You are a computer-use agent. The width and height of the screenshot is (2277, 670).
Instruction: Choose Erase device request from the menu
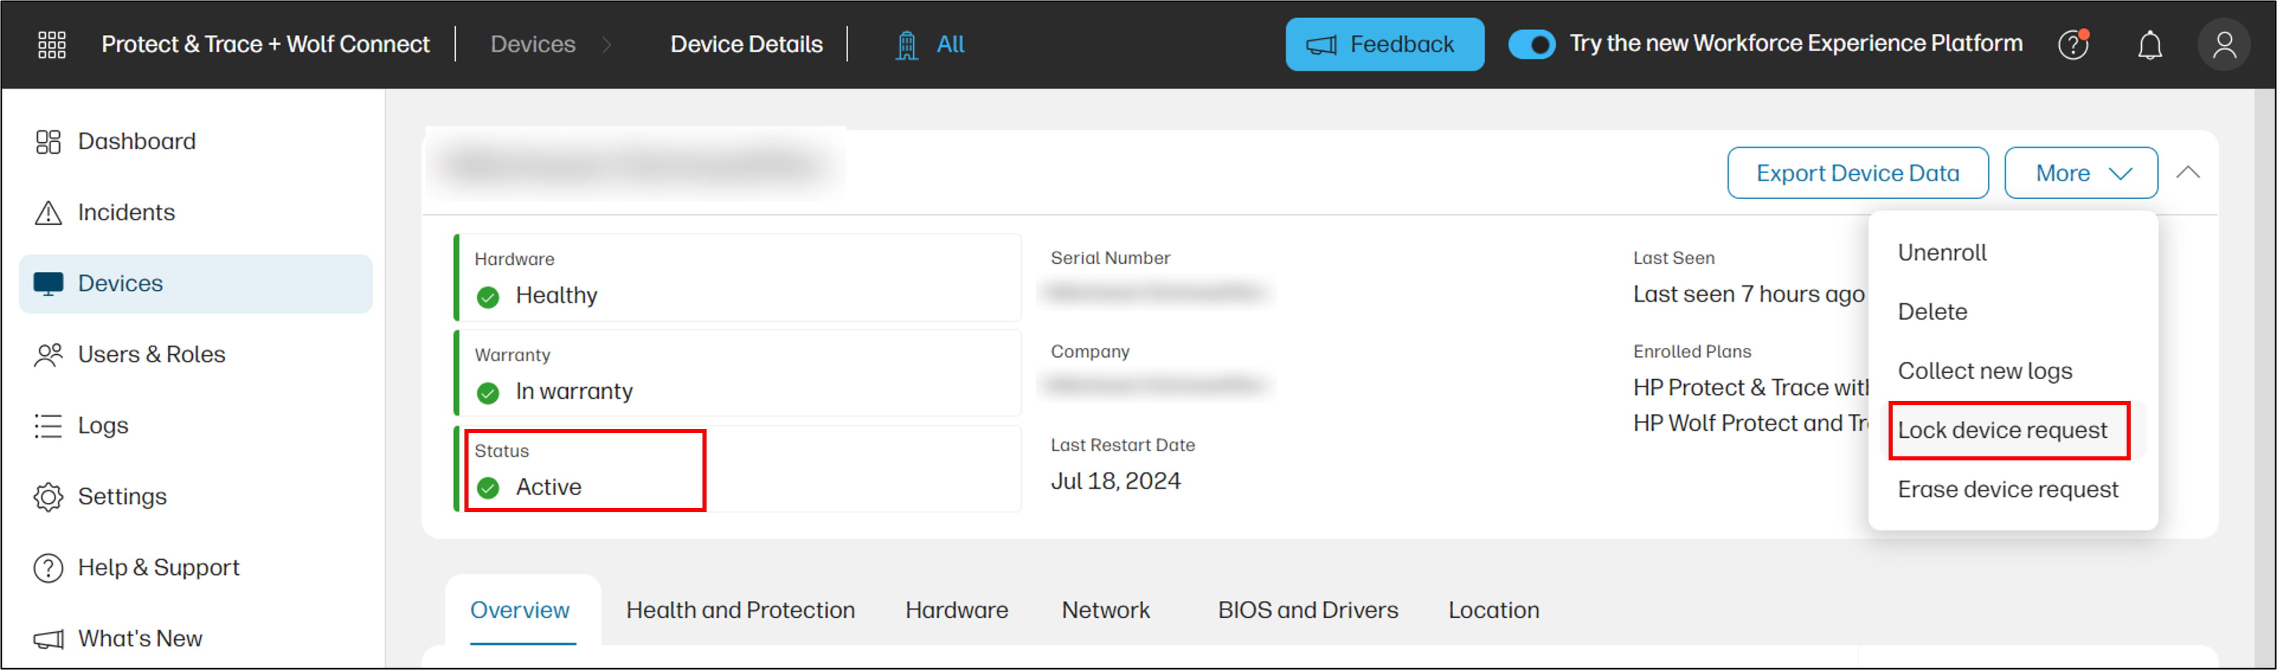[x=2008, y=489]
